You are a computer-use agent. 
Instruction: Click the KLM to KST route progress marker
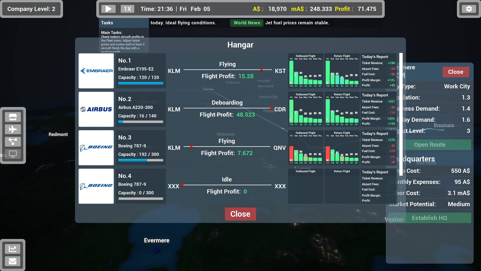coord(261,70)
